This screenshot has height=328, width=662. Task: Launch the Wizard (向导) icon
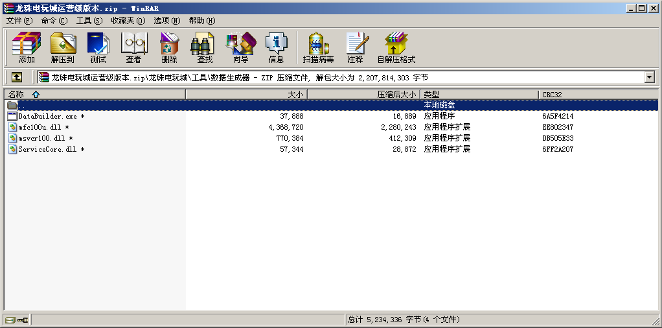coord(240,47)
